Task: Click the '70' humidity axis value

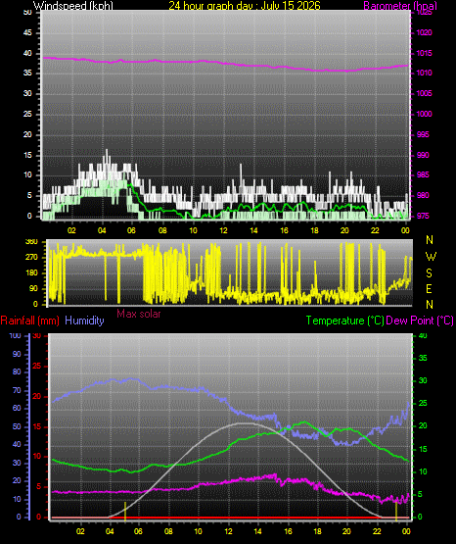Action: pyautogui.click(x=17, y=390)
